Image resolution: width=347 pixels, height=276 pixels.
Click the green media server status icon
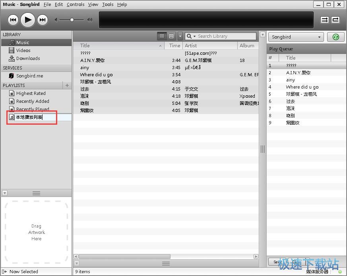point(340,272)
